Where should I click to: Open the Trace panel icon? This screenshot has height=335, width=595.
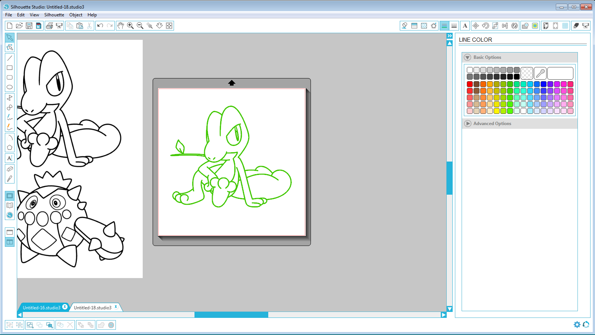tap(535, 26)
